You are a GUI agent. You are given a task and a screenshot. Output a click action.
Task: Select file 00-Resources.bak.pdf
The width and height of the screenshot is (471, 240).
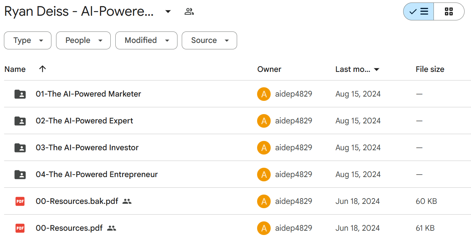[77, 201]
